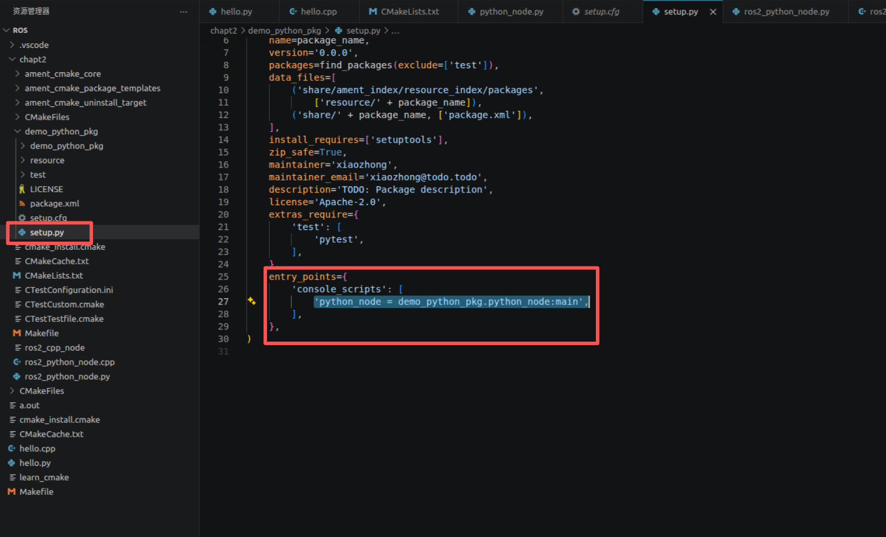886x537 pixels.
Task: Switch to the python_node.py tab
Action: (x=511, y=12)
